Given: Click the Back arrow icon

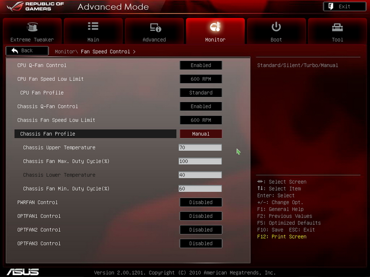Looking at the screenshot, I should [x=15, y=50].
